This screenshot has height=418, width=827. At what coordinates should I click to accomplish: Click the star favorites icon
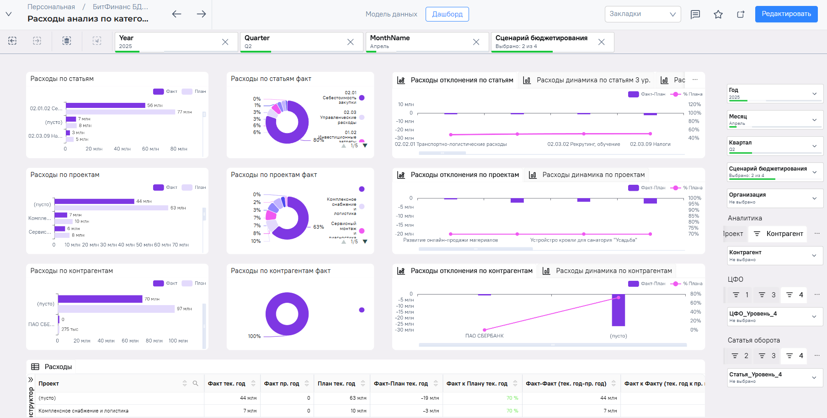click(x=718, y=14)
